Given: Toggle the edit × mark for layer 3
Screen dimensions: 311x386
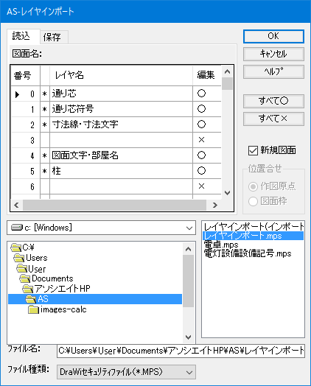Looking at the screenshot, I should pyautogui.click(x=201, y=140).
